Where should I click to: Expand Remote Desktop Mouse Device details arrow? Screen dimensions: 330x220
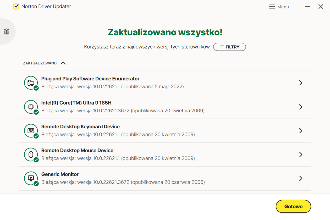(x=301, y=155)
